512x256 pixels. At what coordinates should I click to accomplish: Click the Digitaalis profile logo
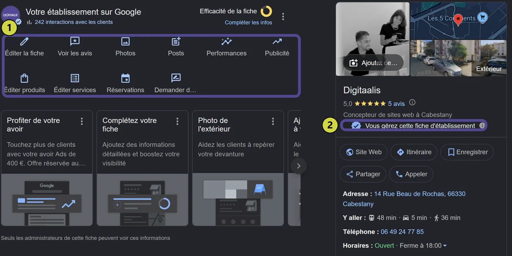pyautogui.click(x=11, y=15)
